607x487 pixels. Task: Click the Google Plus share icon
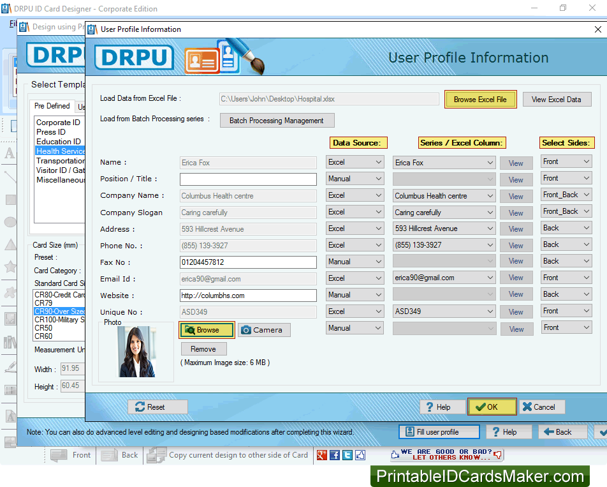322,455
